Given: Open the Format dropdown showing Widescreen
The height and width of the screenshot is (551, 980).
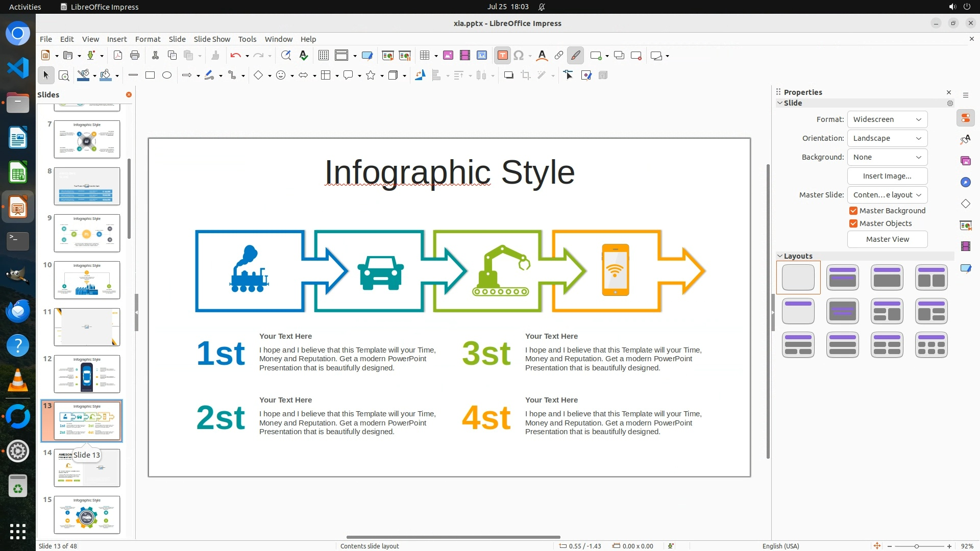Looking at the screenshot, I should [x=887, y=119].
